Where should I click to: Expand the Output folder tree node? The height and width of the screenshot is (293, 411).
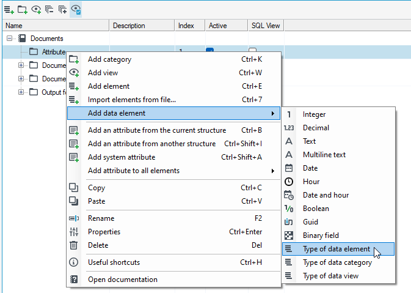tap(21, 92)
